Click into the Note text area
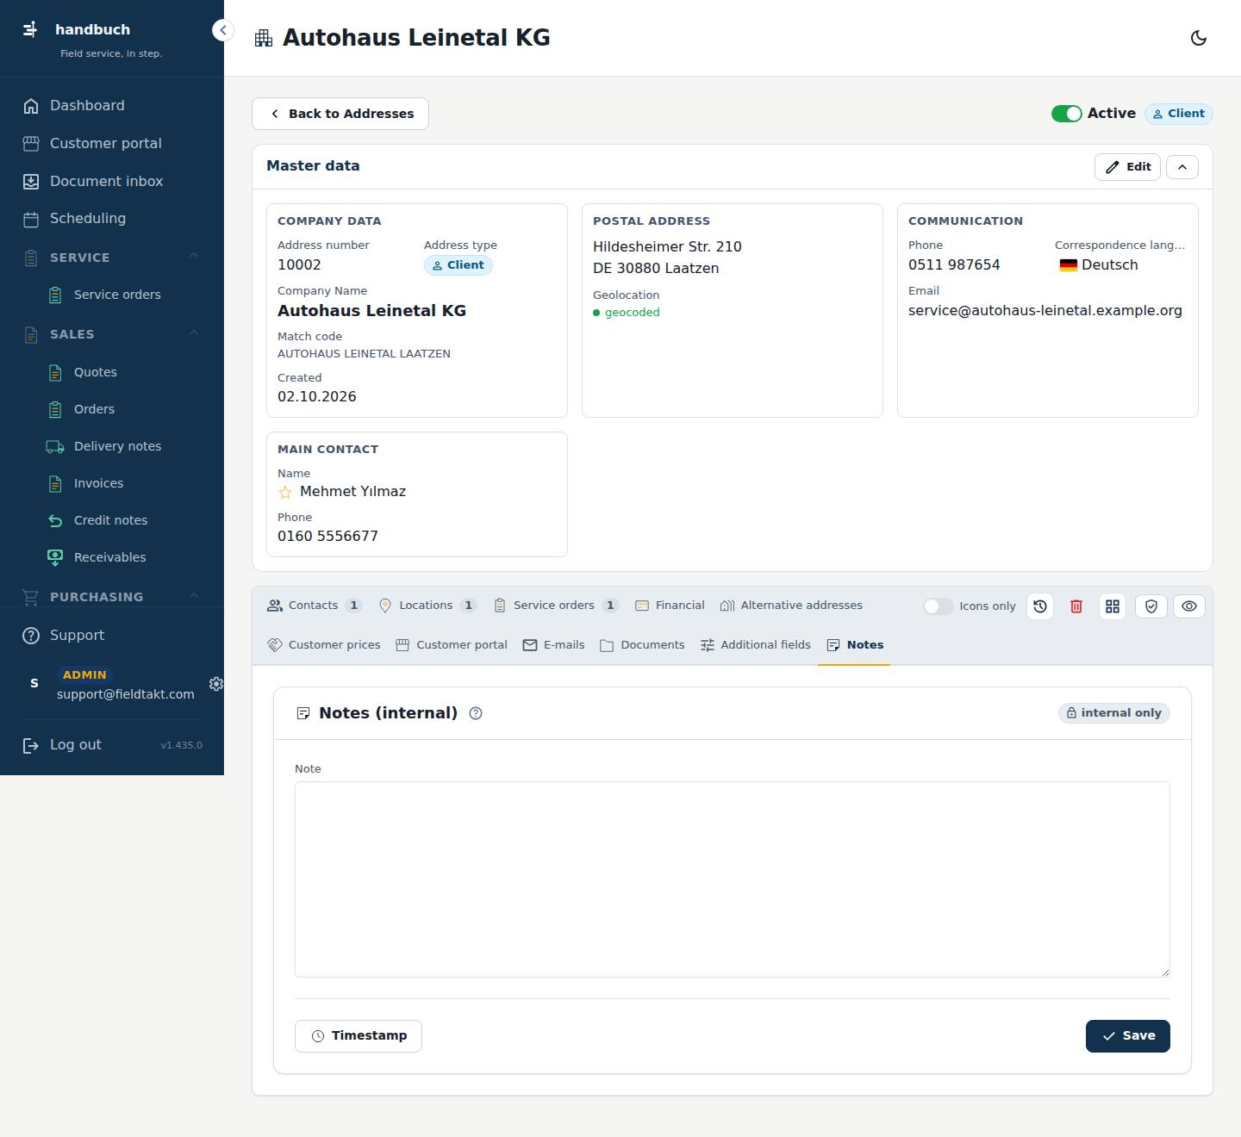The height and width of the screenshot is (1137, 1241). coord(733,879)
